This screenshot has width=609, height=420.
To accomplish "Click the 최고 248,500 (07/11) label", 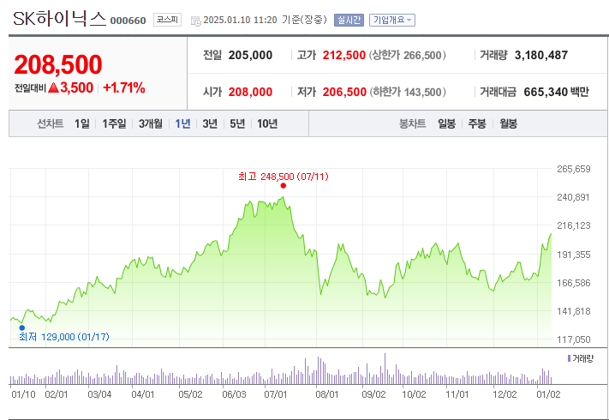I will [284, 177].
